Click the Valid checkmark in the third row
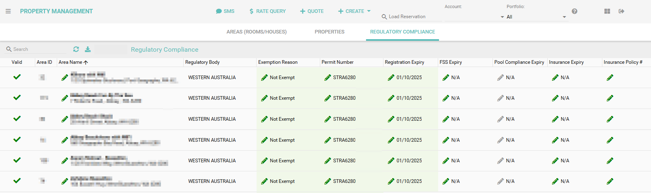 [17, 119]
